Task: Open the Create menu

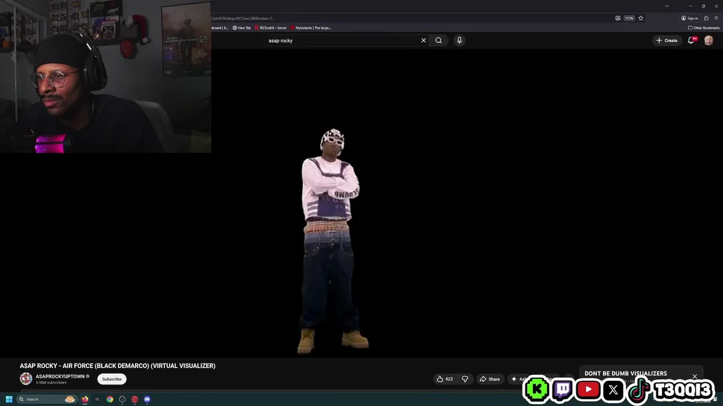Action: click(x=667, y=41)
